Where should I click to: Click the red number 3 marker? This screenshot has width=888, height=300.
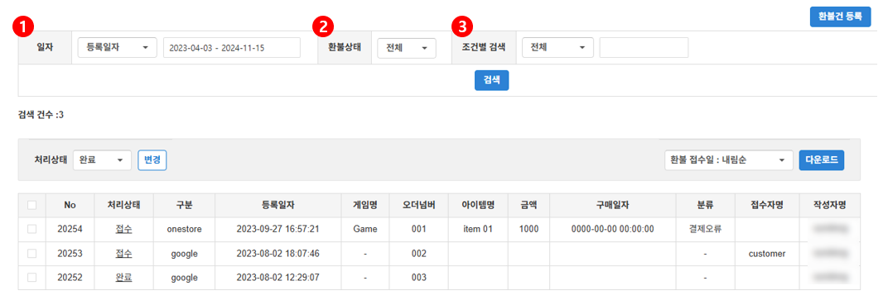click(x=463, y=25)
